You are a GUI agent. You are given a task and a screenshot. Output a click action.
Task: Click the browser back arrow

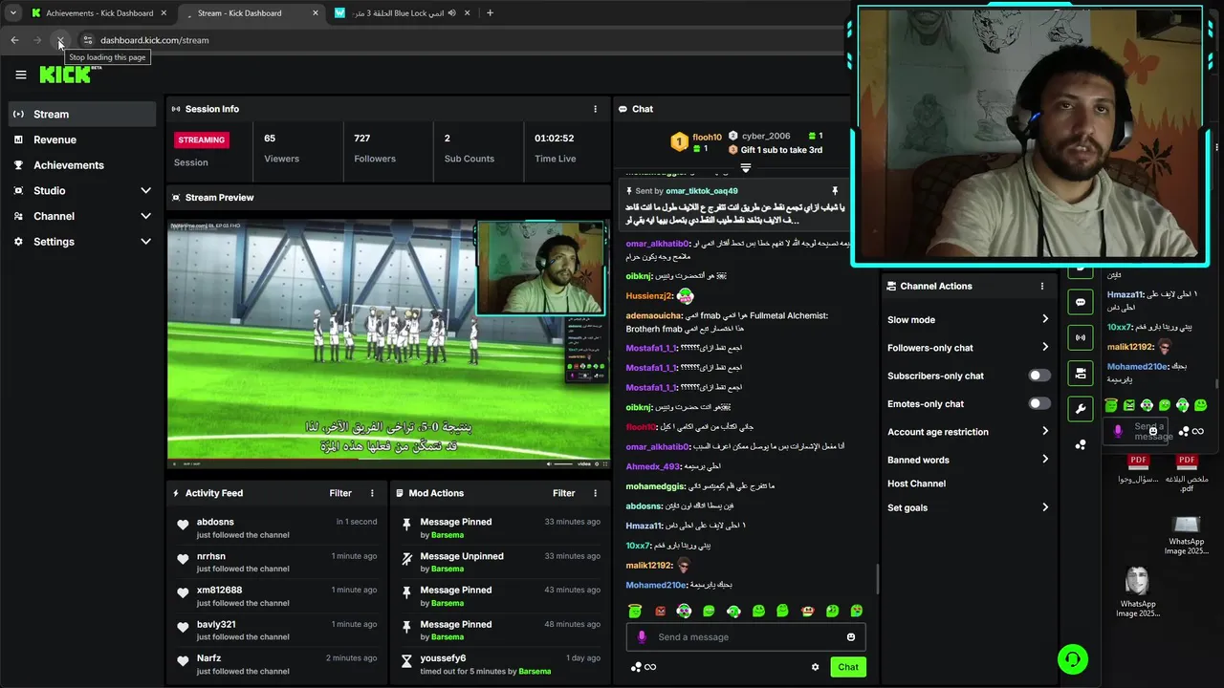pos(14,40)
